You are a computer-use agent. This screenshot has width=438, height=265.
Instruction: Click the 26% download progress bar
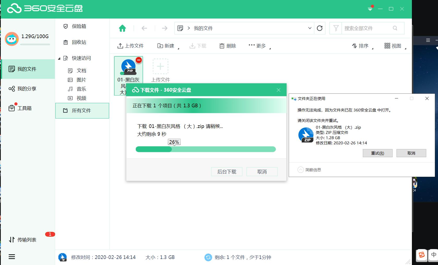pyautogui.click(x=205, y=149)
